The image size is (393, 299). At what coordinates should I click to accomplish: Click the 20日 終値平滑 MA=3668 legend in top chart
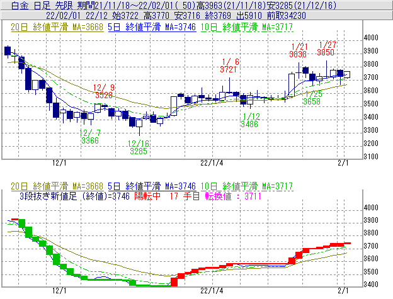point(57,27)
